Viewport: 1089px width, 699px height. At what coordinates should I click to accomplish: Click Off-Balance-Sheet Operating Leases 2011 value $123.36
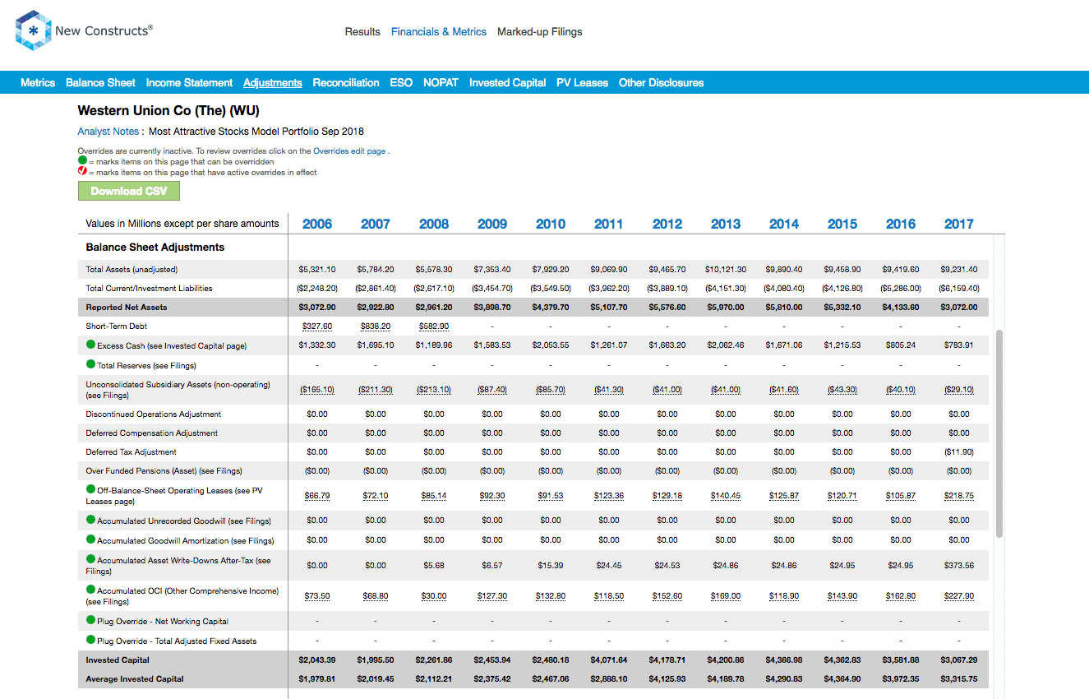[x=609, y=496]
